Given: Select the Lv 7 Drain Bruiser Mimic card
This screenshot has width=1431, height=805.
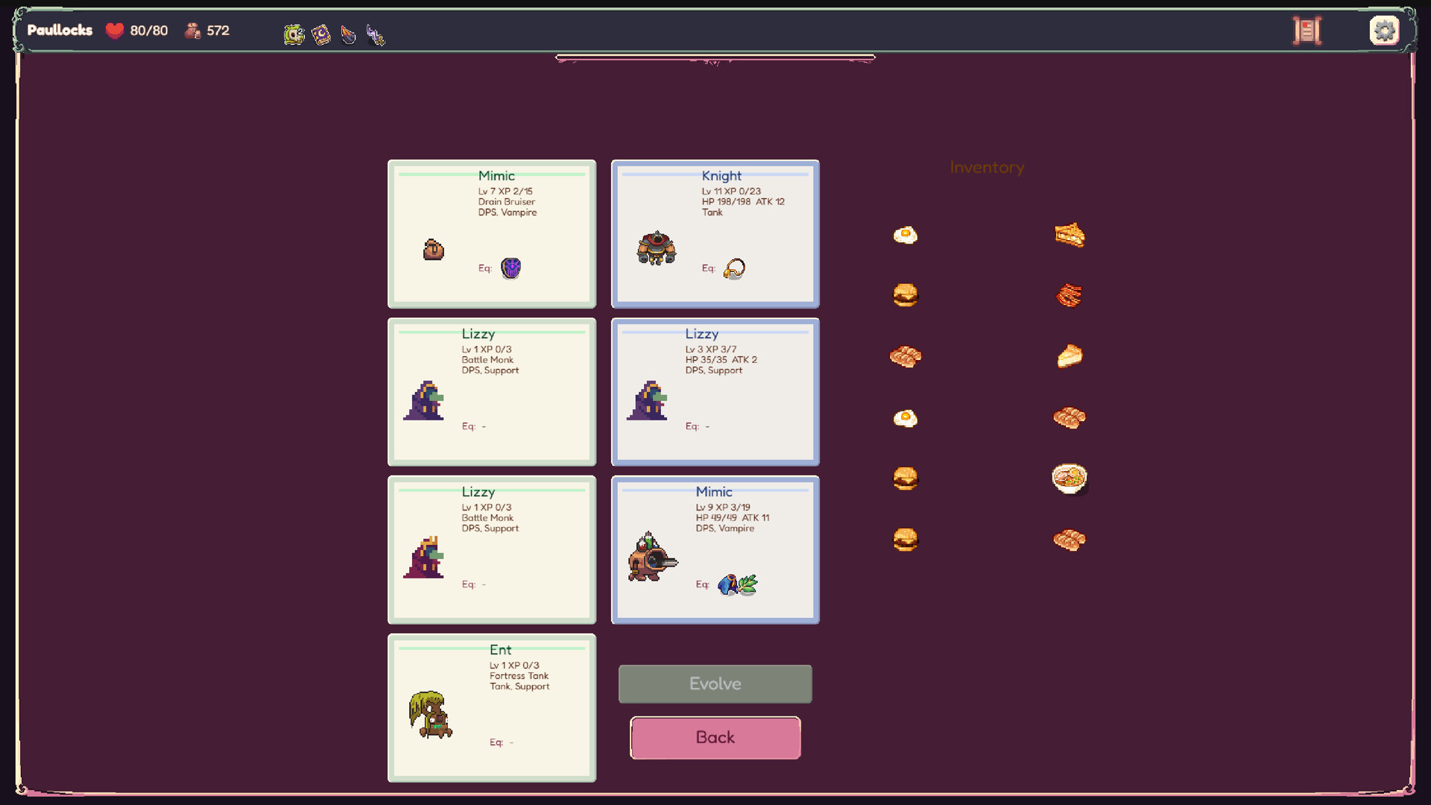Looking at the screenshot, I should coord(491,234).
